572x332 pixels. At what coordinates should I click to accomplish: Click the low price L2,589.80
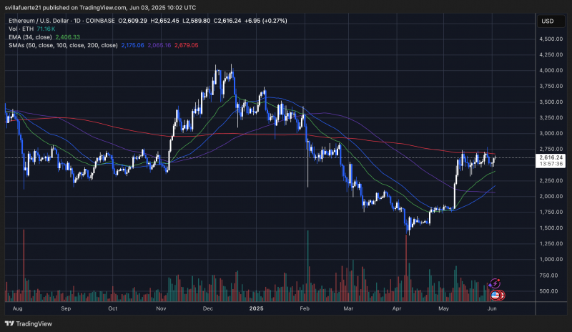pos(196,21)
